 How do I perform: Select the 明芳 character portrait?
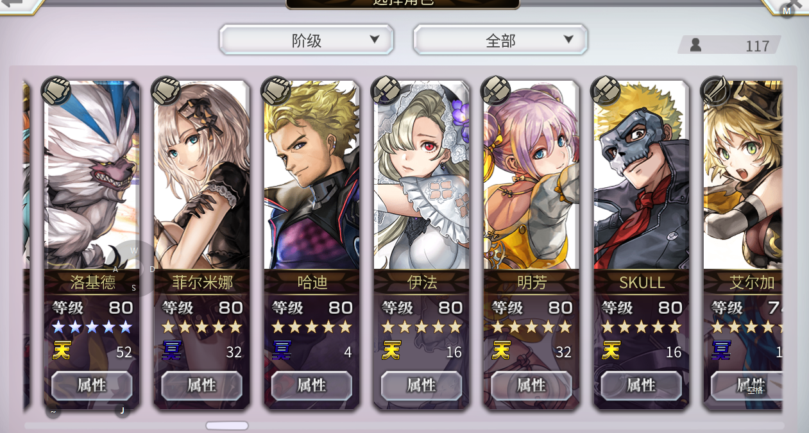point(531,174)
